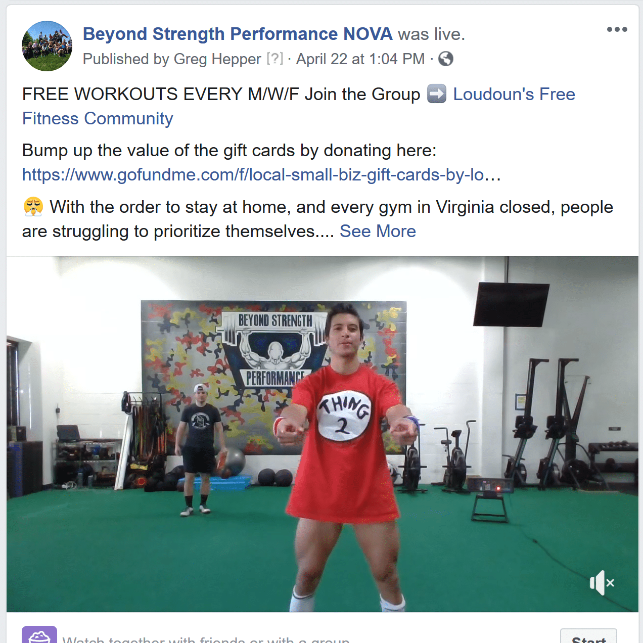Open the post options three-dot menu
Screen dimensions: 643x643
coord(617,29)
